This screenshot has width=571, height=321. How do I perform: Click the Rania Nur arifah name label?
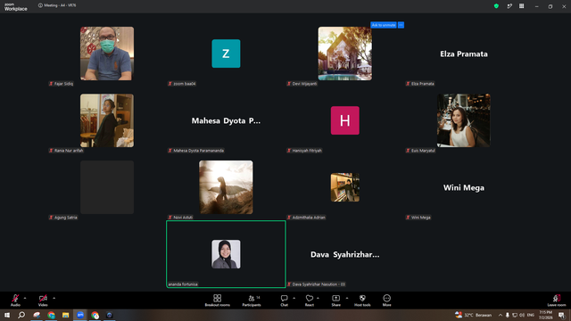(69, 151)
